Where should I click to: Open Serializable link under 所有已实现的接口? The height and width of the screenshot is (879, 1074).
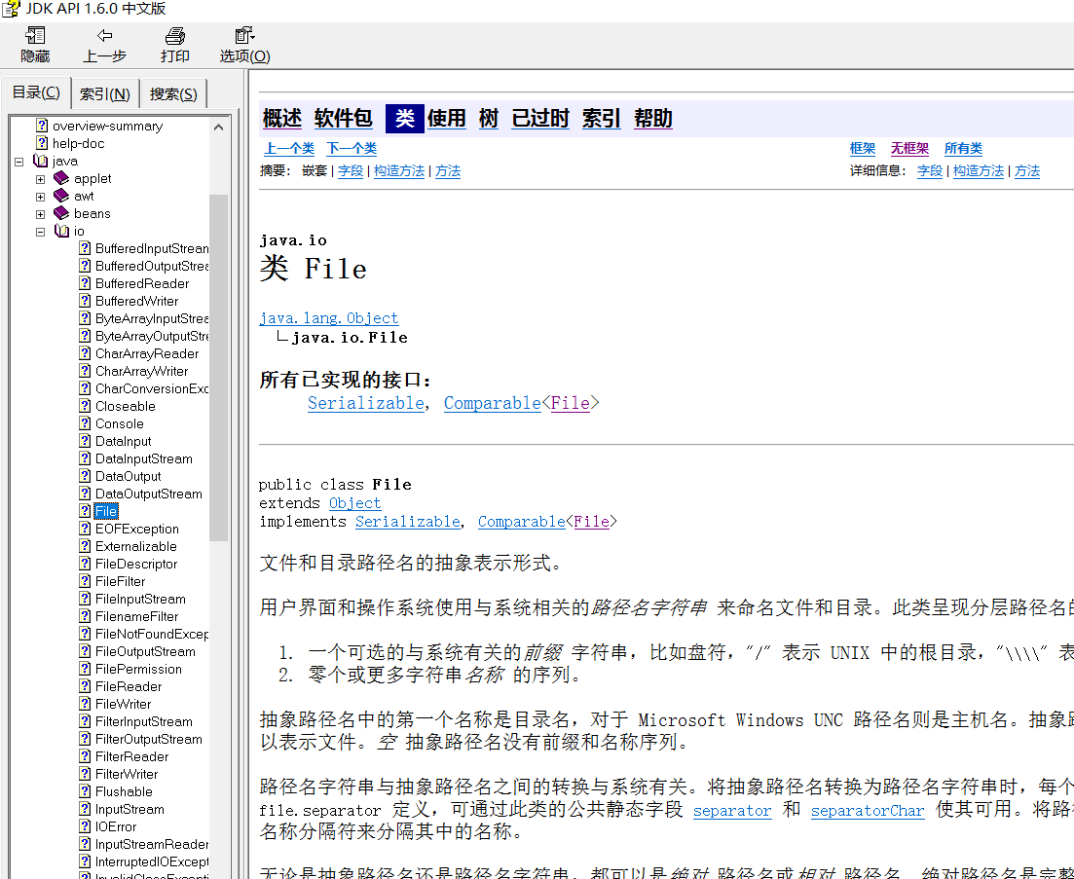[x=366, y=403]
